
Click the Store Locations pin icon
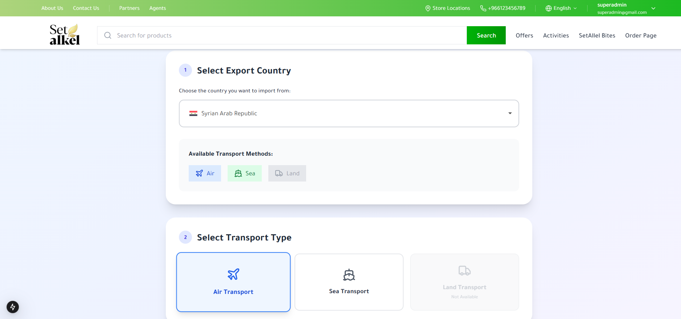[428, 8]
